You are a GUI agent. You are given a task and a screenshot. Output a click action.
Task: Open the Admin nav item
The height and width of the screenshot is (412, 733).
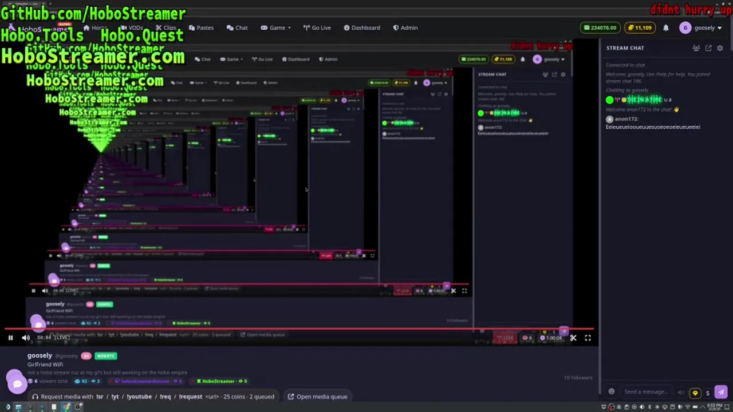tap(405, 27)
